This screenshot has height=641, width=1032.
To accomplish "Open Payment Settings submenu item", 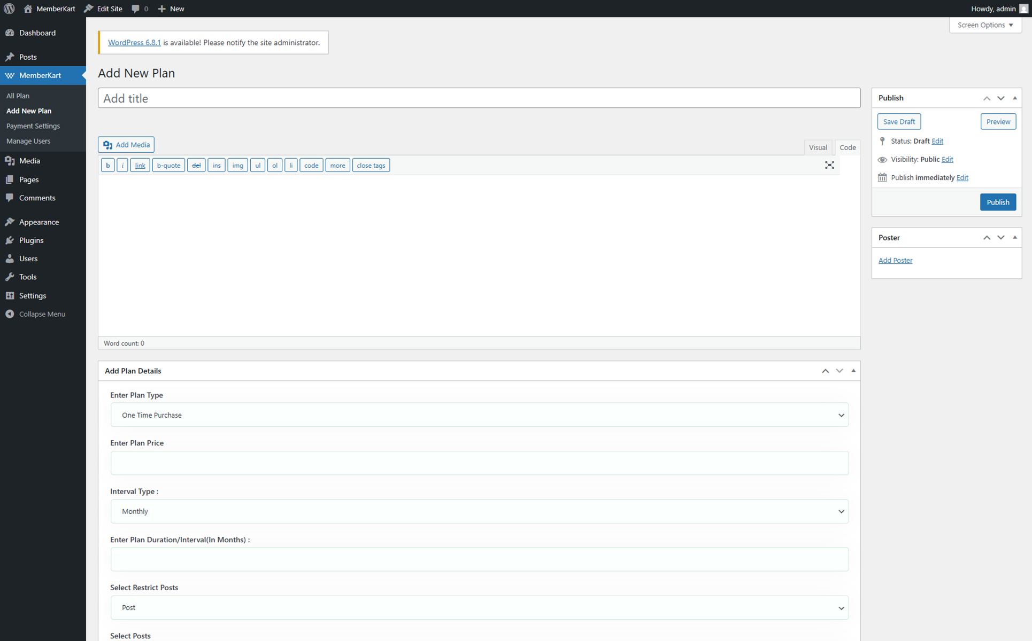I will coord(33,126).
